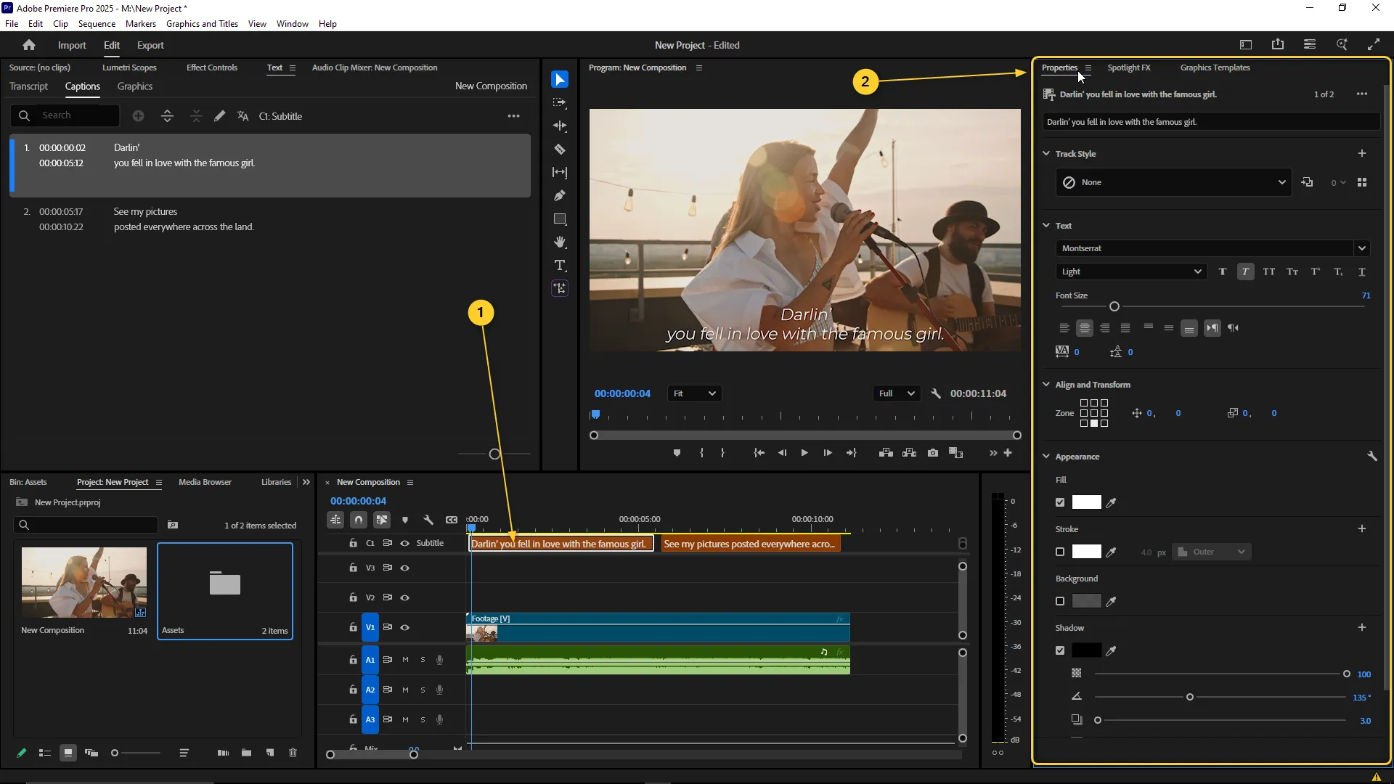Enable the Stroke checkbox

[x=1060, y=552]
